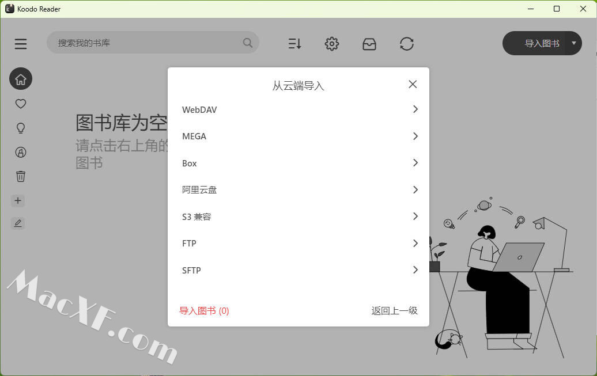
Task: Expand the S3 兼容 chevron
Action: [x=415, y=216]
